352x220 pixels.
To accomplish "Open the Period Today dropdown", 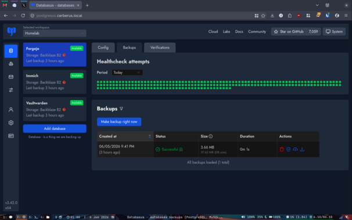I will click(x=127, y=73).
